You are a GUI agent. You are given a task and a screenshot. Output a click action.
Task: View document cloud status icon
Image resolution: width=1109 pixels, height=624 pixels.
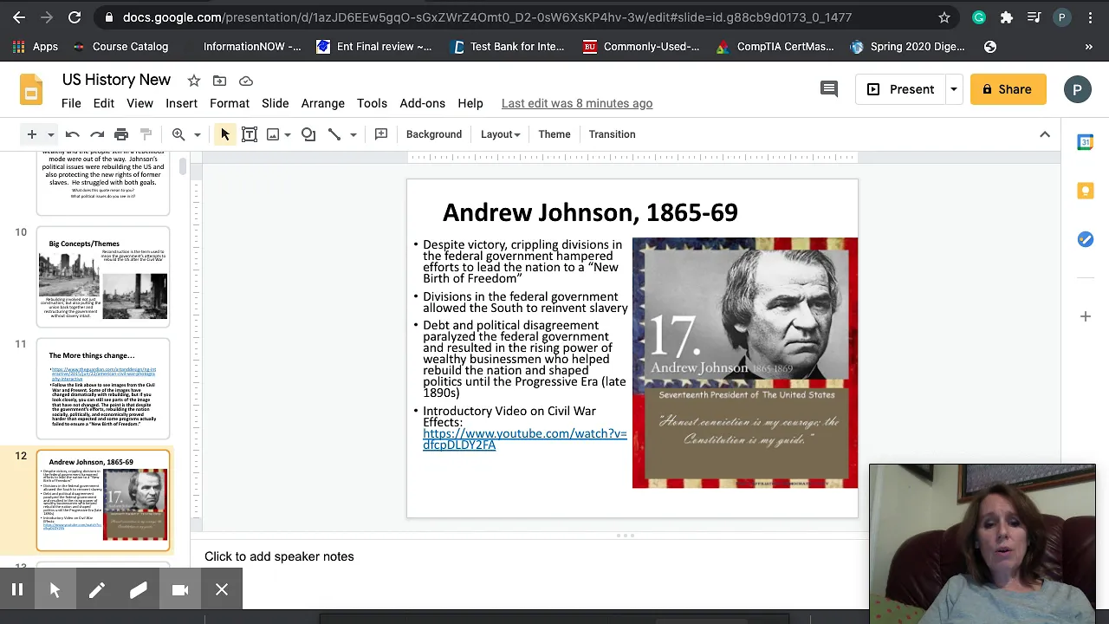[x=246, y=81]
